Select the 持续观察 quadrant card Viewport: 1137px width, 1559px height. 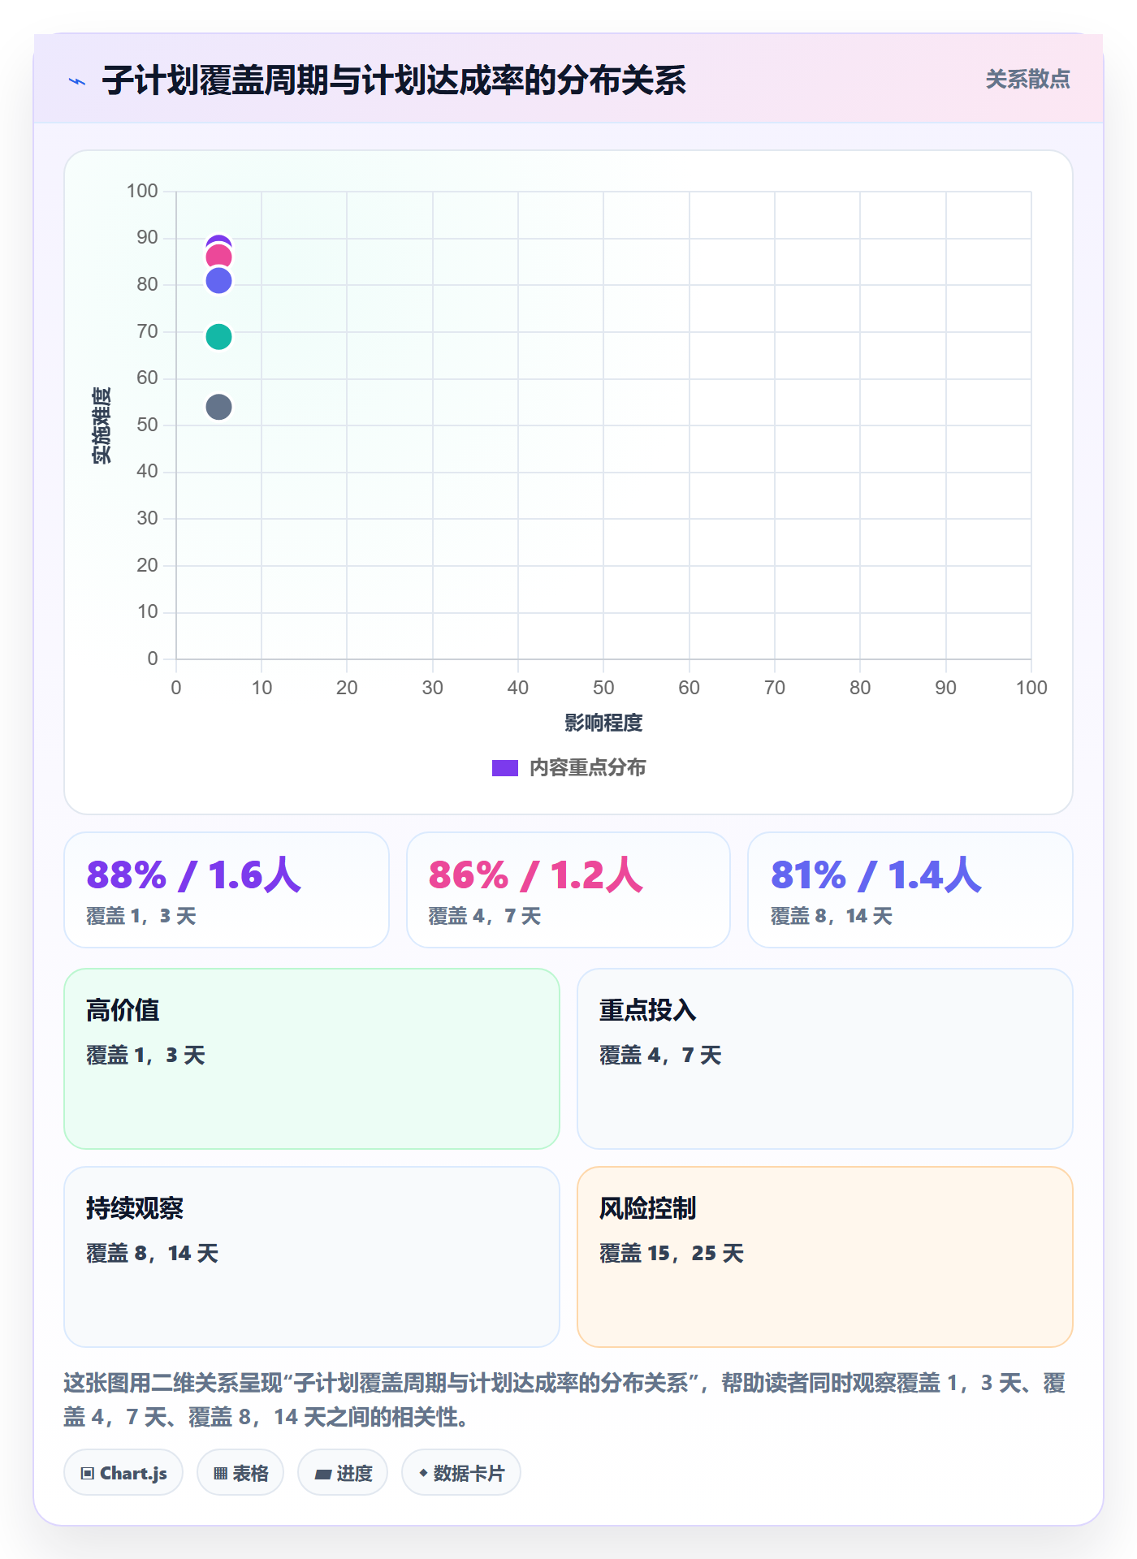tap(312, 1257)
